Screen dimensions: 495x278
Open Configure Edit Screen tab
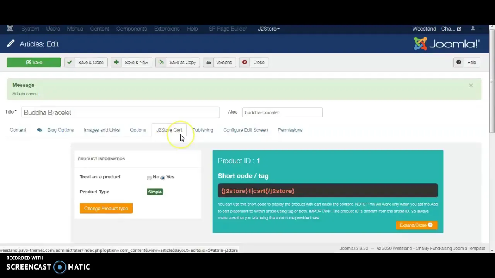[245, 130]
